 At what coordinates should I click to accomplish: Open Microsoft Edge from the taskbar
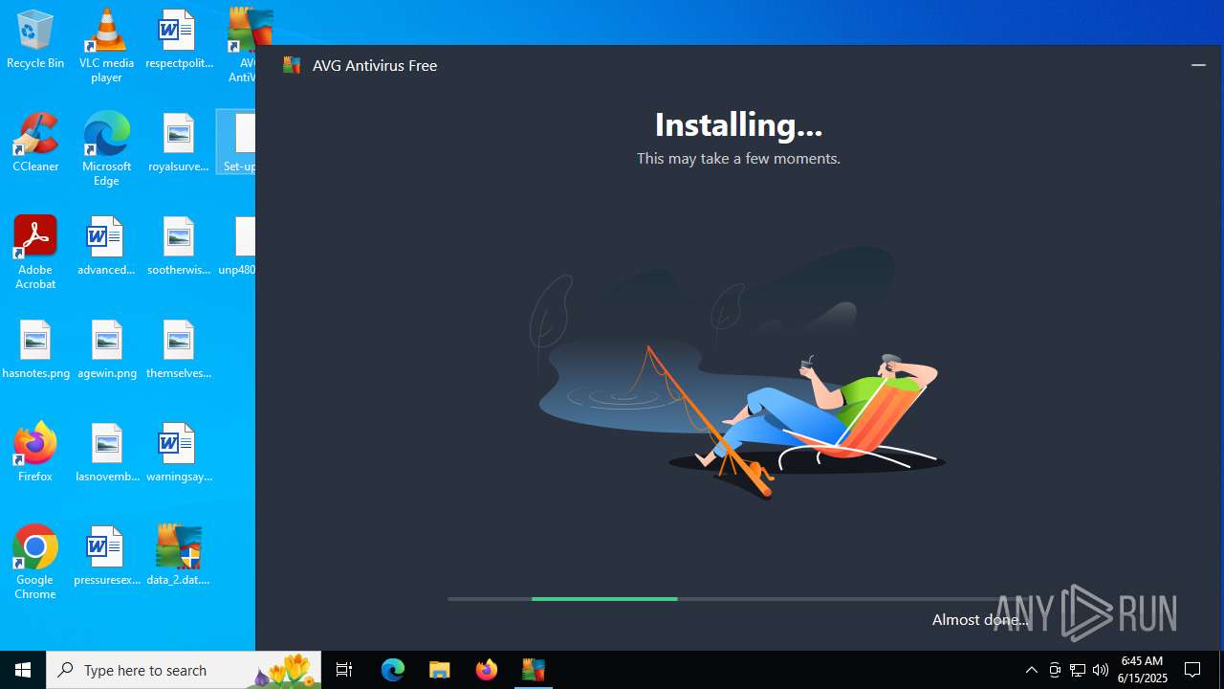(x=393, y=670)
